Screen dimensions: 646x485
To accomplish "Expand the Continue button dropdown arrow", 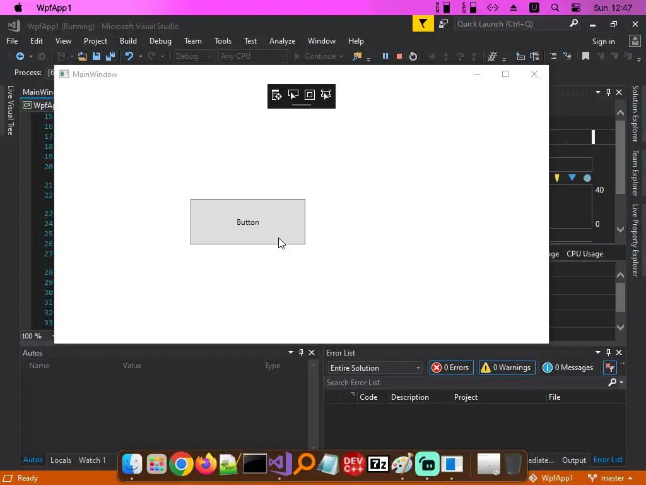I will (x=341, y=56).
